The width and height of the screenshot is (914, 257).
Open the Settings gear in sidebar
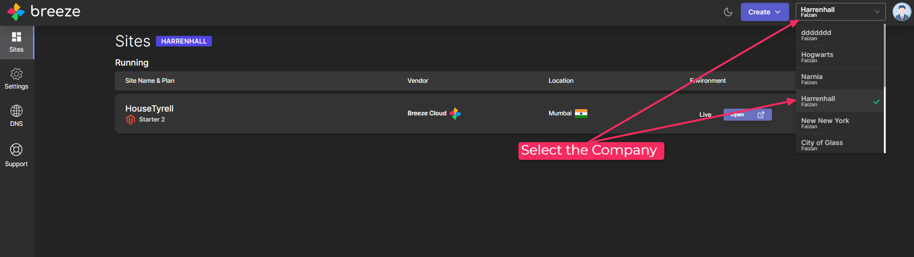click(x=16, y=79)
